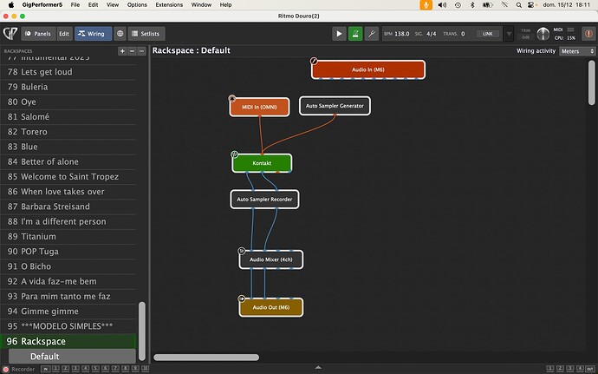
Task: Toggle the green metronome button
Action: 355,34
